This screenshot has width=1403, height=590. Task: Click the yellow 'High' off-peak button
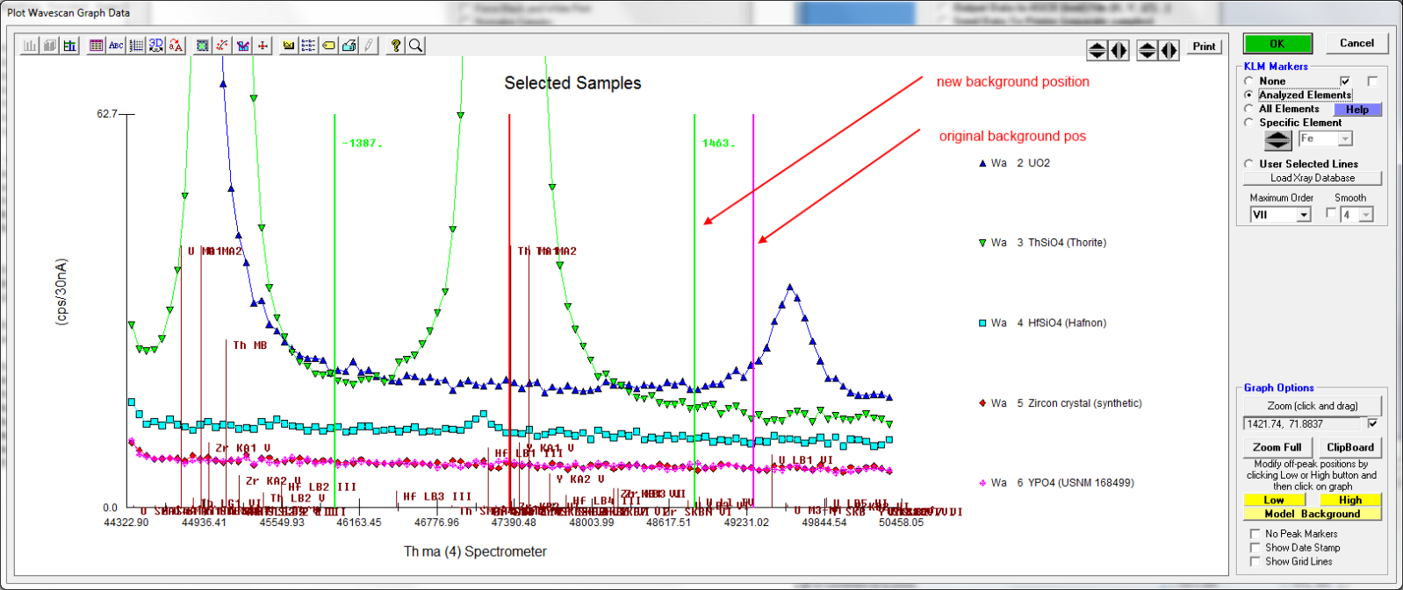[1349, 500]
